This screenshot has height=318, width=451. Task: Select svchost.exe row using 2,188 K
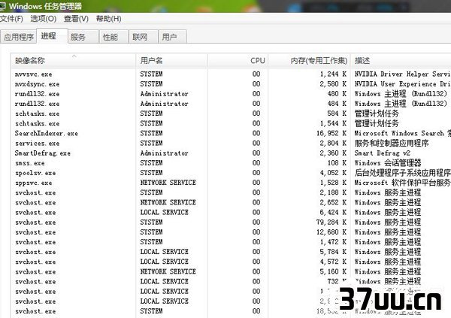232,192
